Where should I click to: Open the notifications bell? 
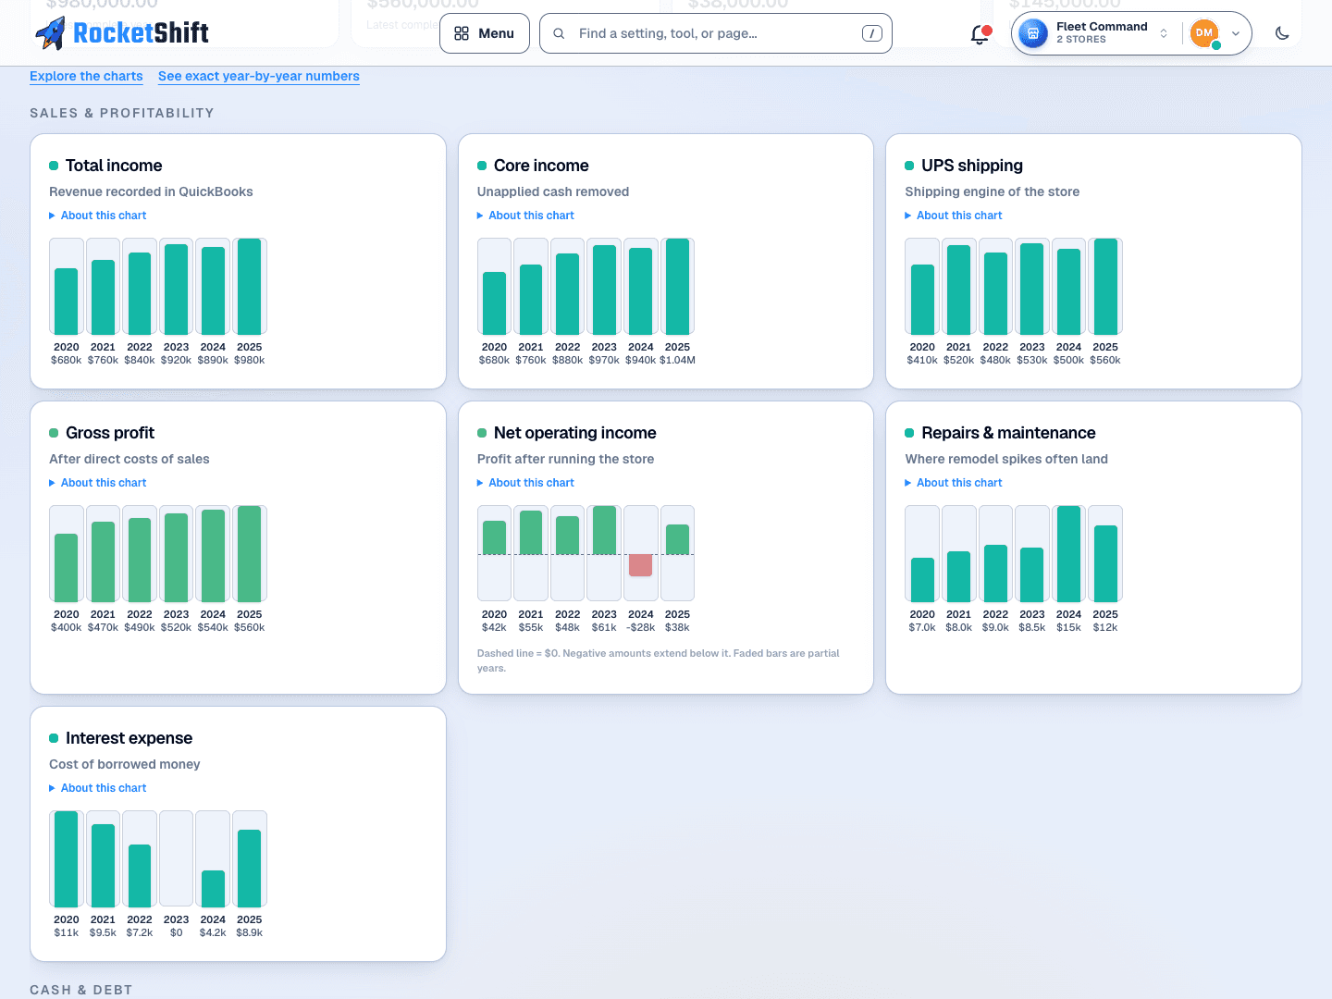coord(980,34)
